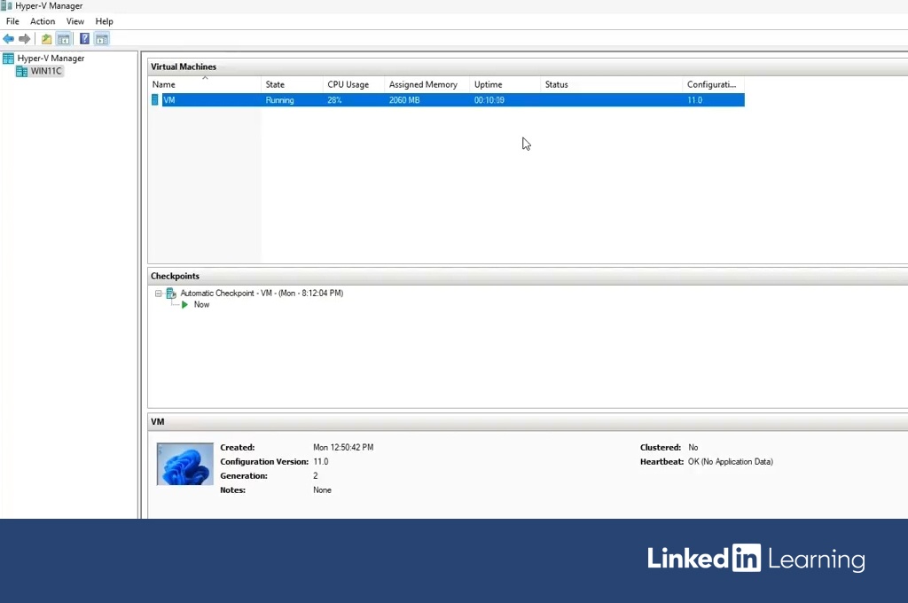This screenshot has width=908, height=603.
Task: Open the File menu
Action: point(12,21)
